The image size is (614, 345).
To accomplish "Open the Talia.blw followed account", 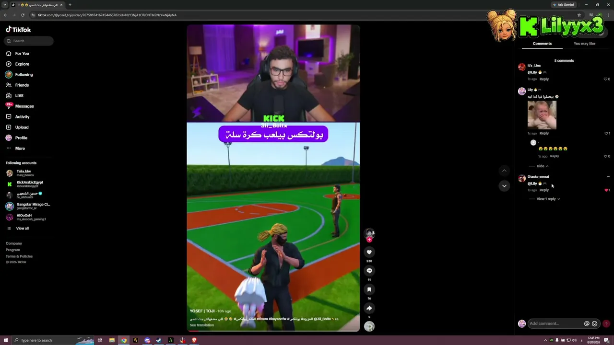I will (19, 173).
